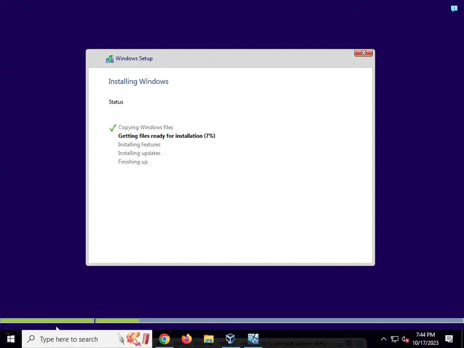
Task: Show hidden system tray icons
Action: (x=383, y=339)
